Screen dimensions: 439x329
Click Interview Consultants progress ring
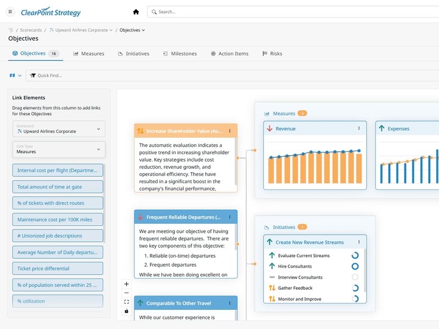tap(355, 277)
